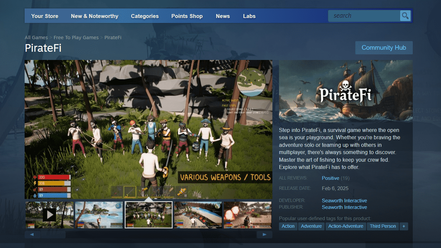Click the right scroll arrow under thumbnails

pyautogui.click(x=265, y=234)
